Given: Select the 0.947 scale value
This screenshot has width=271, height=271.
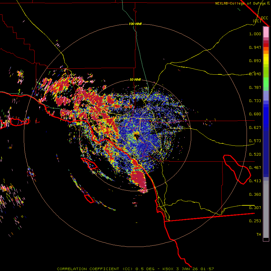Looking at the screenshot, I should 255,47.
